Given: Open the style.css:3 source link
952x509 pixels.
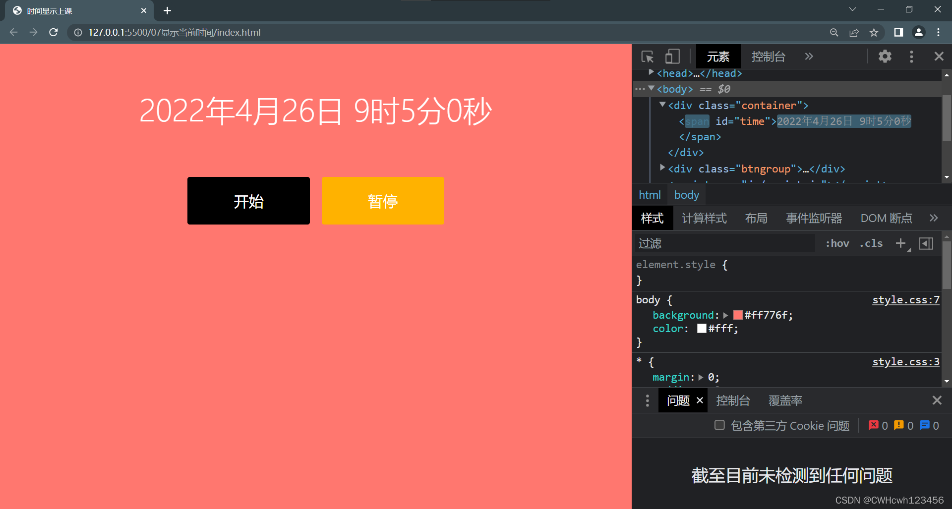Looking at the screenshot, I should (906, 362).
